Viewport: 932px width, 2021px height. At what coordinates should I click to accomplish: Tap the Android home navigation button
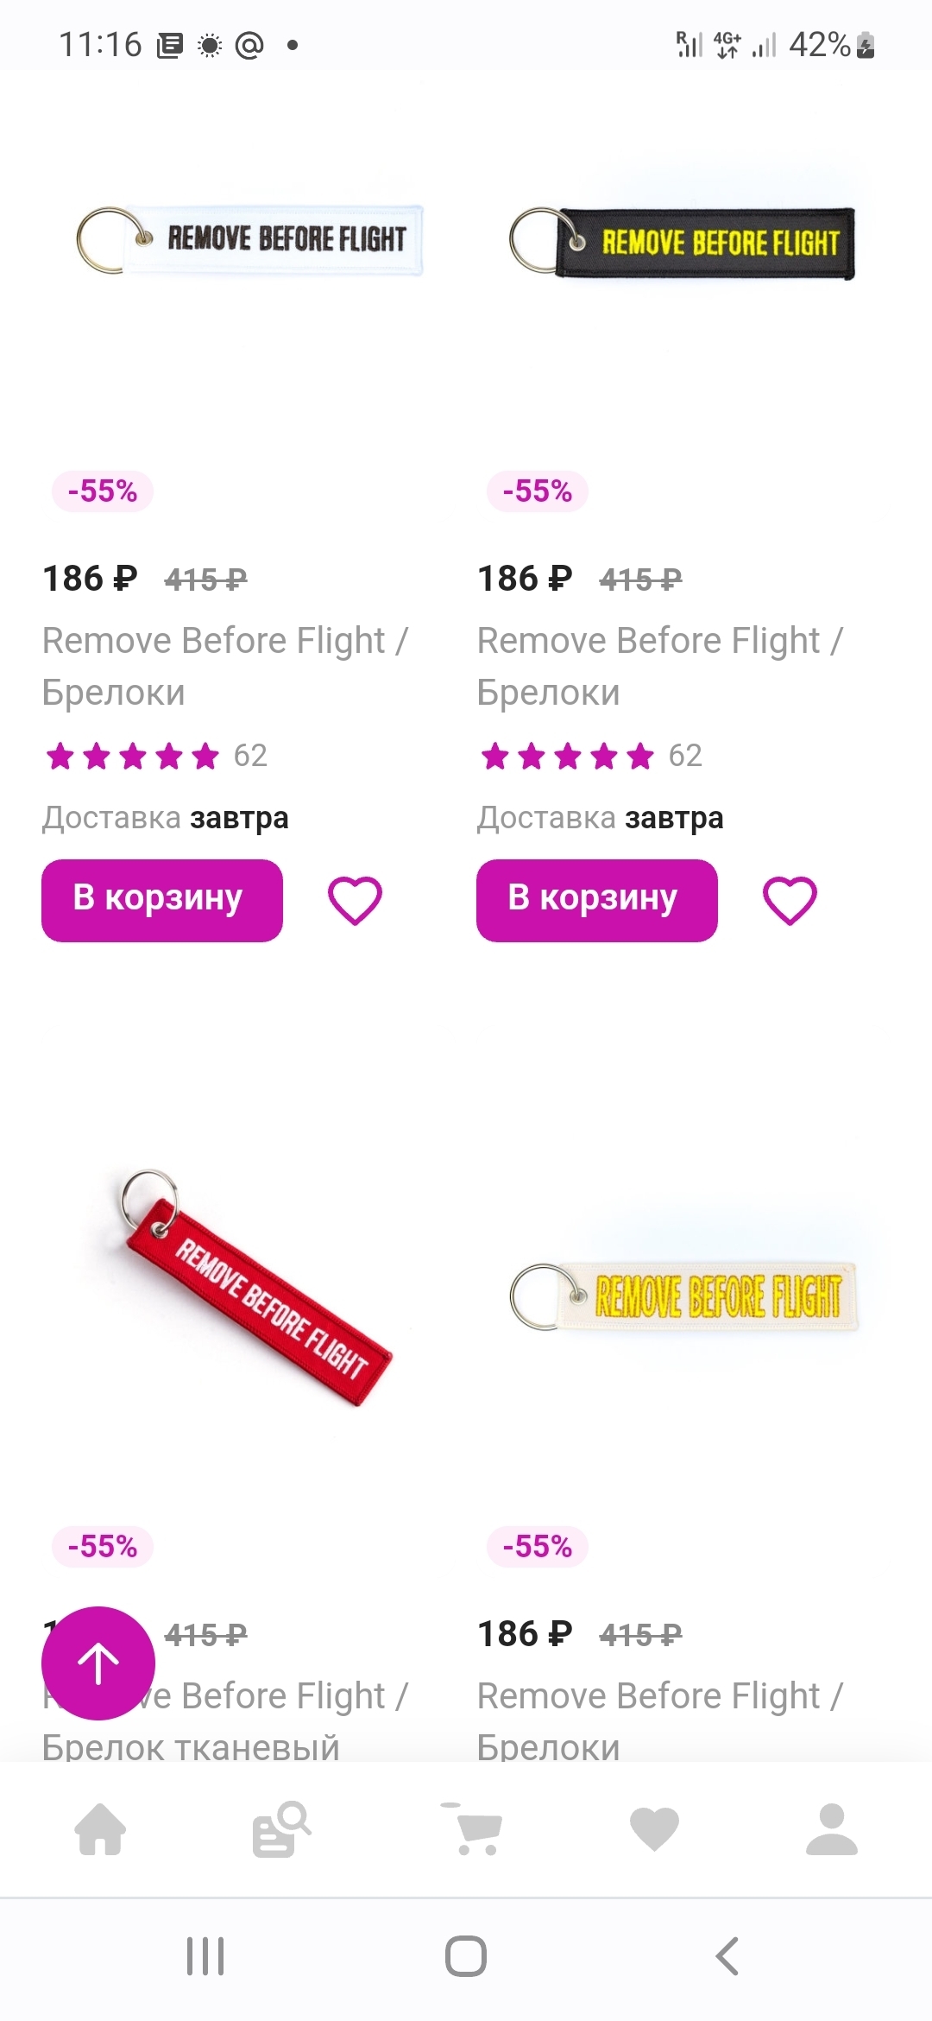click(466, 1956)
